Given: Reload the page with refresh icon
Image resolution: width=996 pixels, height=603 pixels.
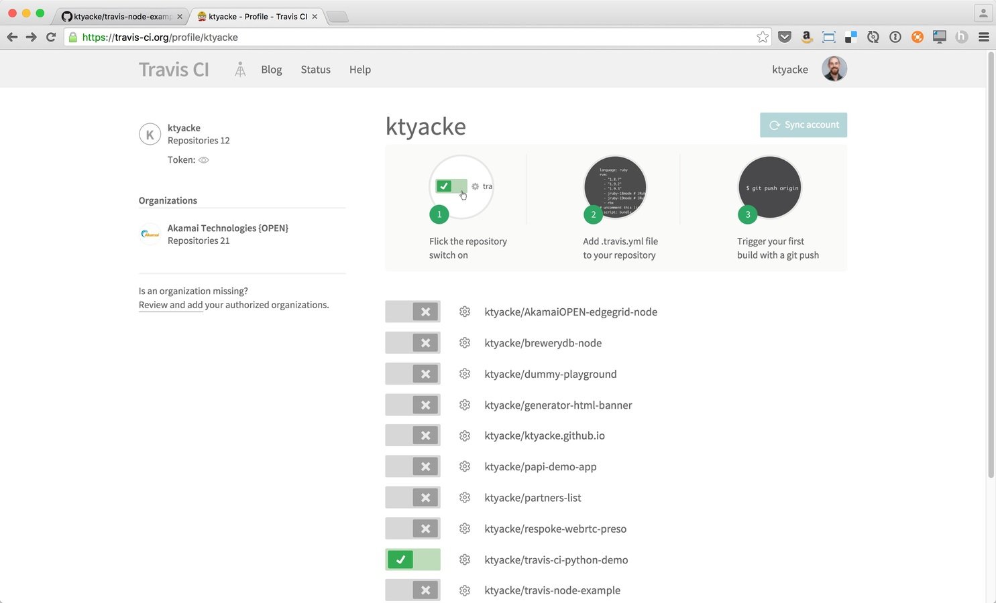Looking at the screenshot, I should (x=50, y=37).
